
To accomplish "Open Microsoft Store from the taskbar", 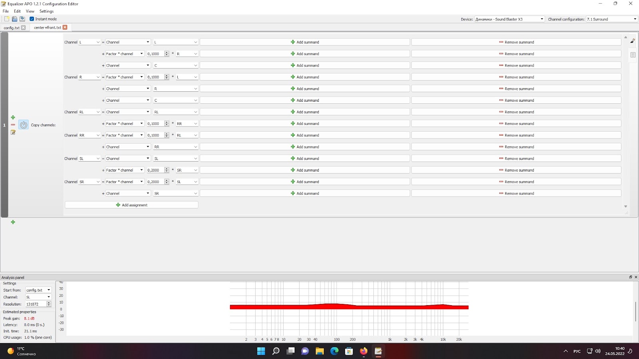I will pyautogui.click(x=349, y=351).
